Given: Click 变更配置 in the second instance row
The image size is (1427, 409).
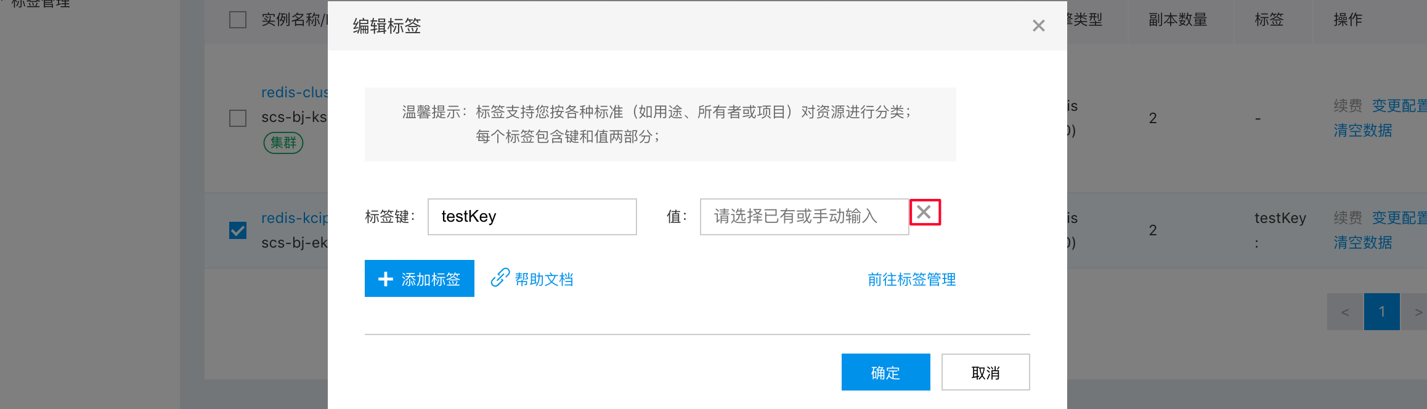Looking at the screenshot, I should [x=1399, y=218].
